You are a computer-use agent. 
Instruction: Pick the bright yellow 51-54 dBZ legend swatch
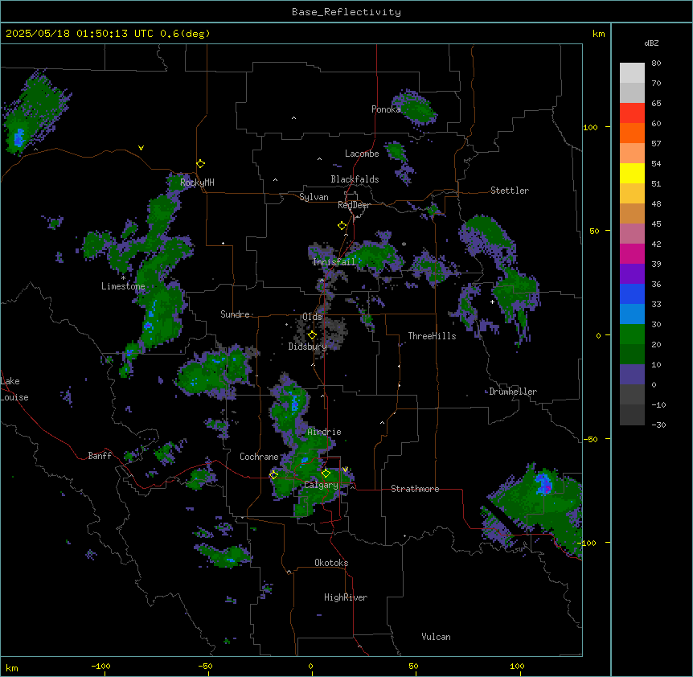[632, 173]
